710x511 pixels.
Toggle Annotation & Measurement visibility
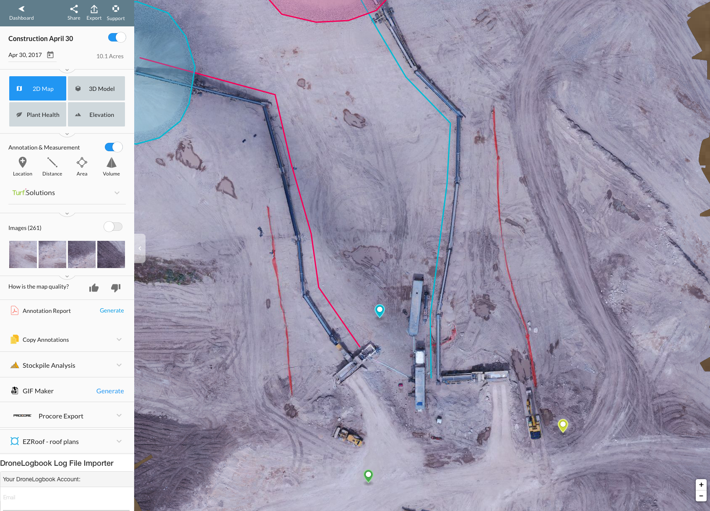coord(114,147)
